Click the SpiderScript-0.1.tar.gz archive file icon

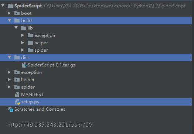click(24, 65)
